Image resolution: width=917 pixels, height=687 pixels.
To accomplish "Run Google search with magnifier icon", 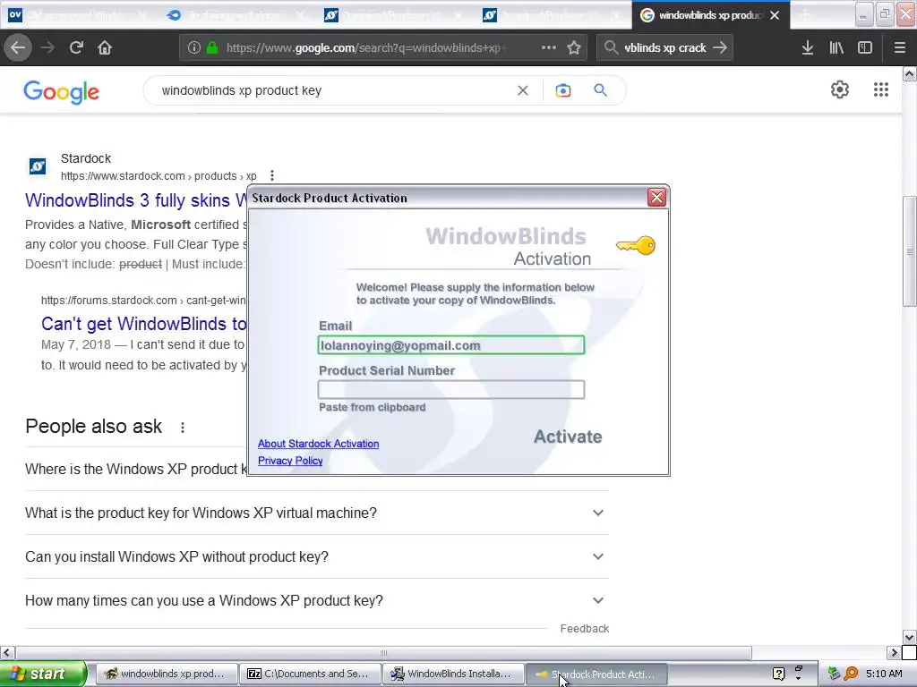I will point(600,90).
